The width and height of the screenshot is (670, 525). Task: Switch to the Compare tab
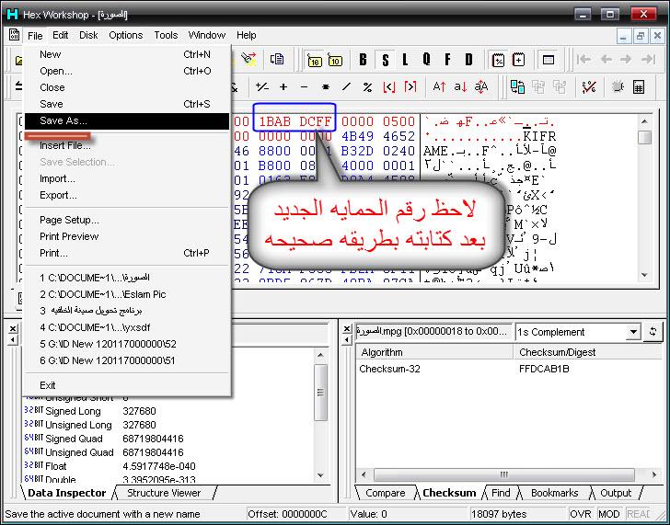coord(385,493)
